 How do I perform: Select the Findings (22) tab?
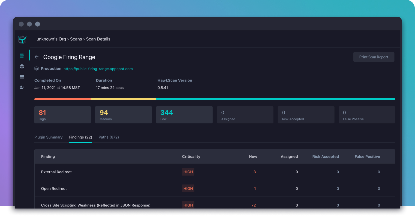click(x=80, y=137)
